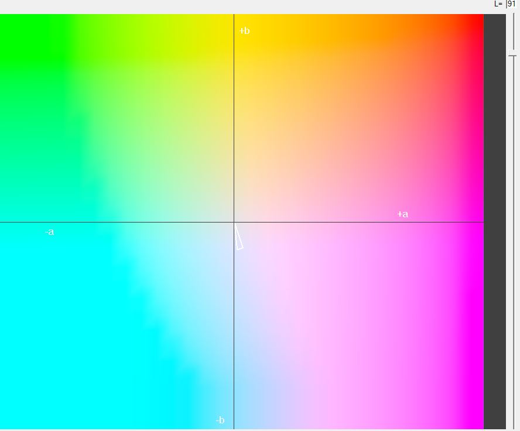Pick orange in the upper-right quadrant top edge
The width and height of the screenshot is (520, 431).
point(363,23)
